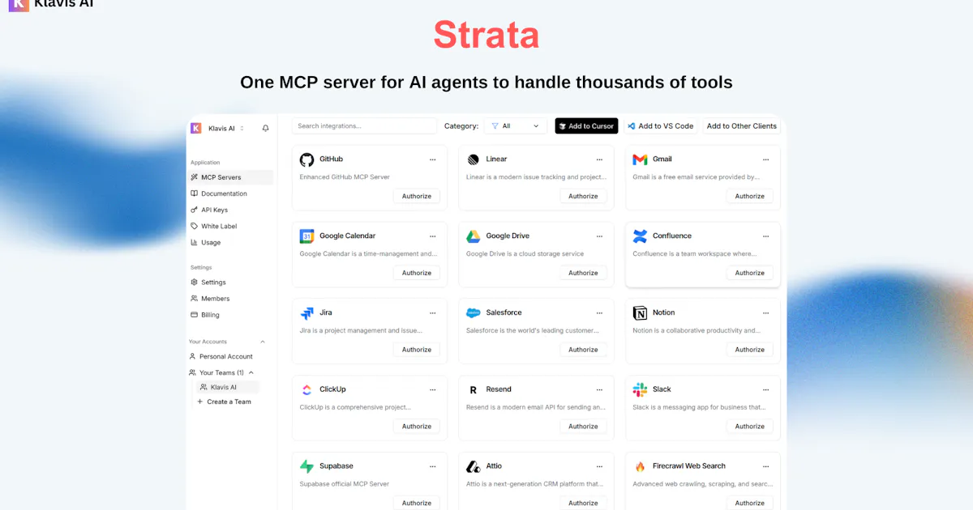Click the Attio logo icon
The height and width of the screenshot is (510, 973).
click(473, 466)
